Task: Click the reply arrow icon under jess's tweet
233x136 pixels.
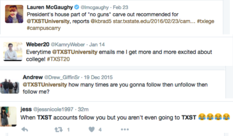Action: (25, 129)
